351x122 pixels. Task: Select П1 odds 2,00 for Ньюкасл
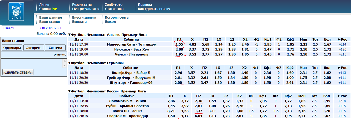[179, 49]
